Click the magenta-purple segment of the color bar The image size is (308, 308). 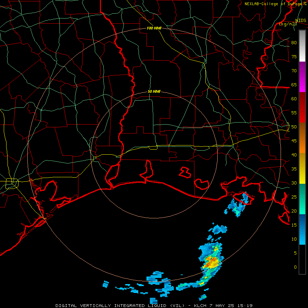[302, 77]
